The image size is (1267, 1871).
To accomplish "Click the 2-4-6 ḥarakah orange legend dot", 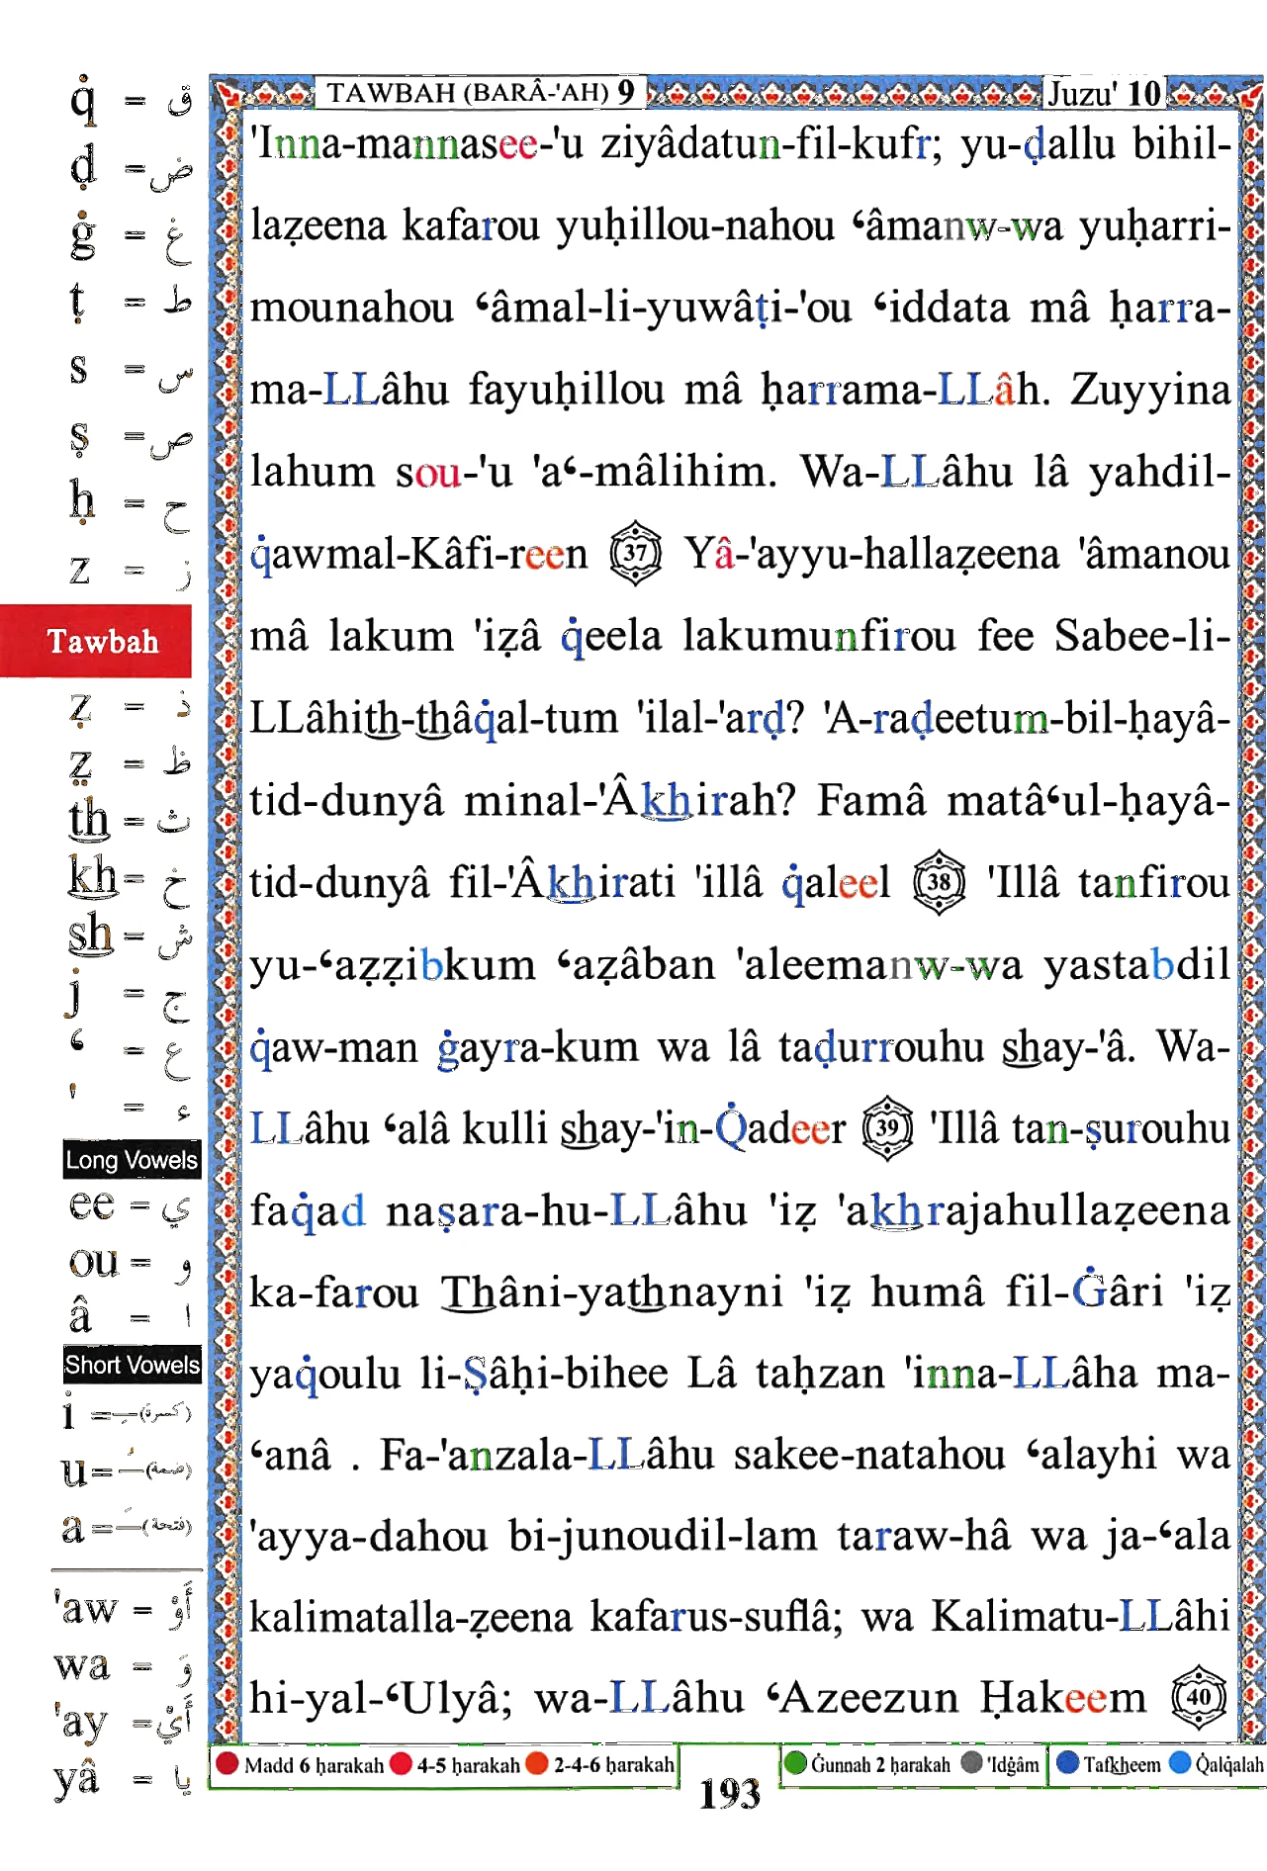I will (537, 1763).
